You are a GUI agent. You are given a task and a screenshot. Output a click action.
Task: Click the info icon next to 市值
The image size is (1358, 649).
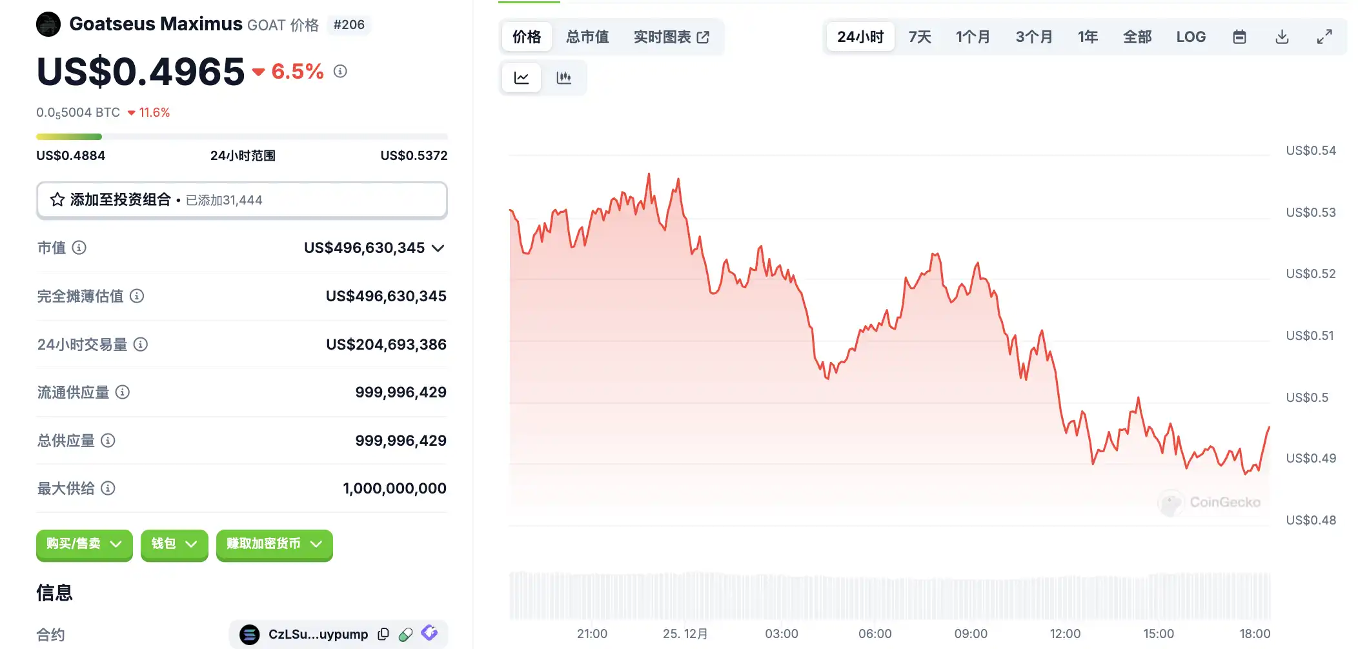[79, 248]
